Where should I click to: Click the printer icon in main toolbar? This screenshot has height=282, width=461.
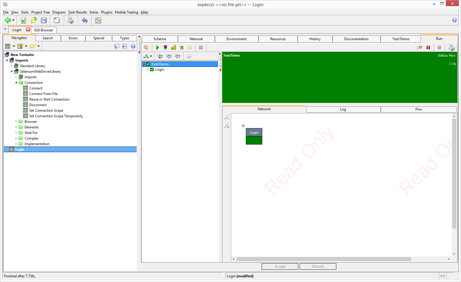(x=71, y=20)
